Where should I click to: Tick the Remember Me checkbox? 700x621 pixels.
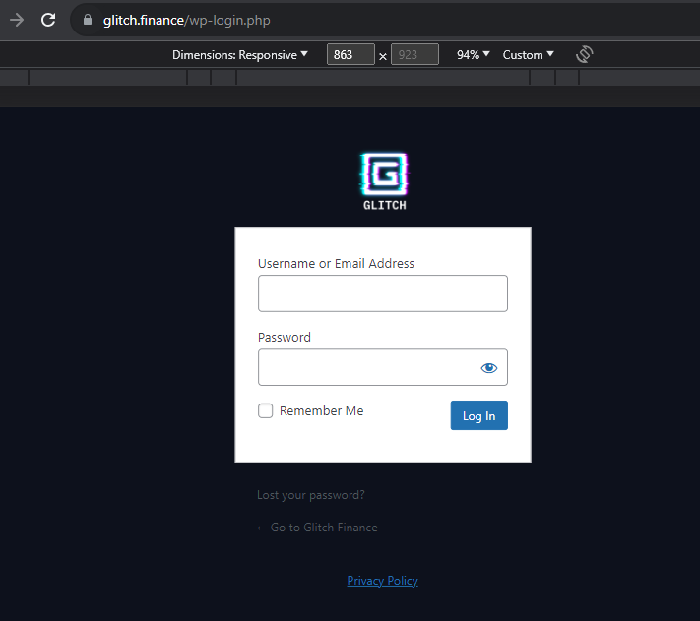pyautogui.click(x=265, y=410)
